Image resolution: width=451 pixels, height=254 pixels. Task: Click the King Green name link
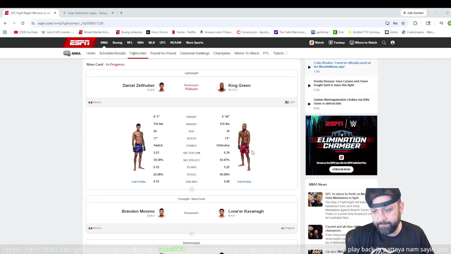[239, 85]
